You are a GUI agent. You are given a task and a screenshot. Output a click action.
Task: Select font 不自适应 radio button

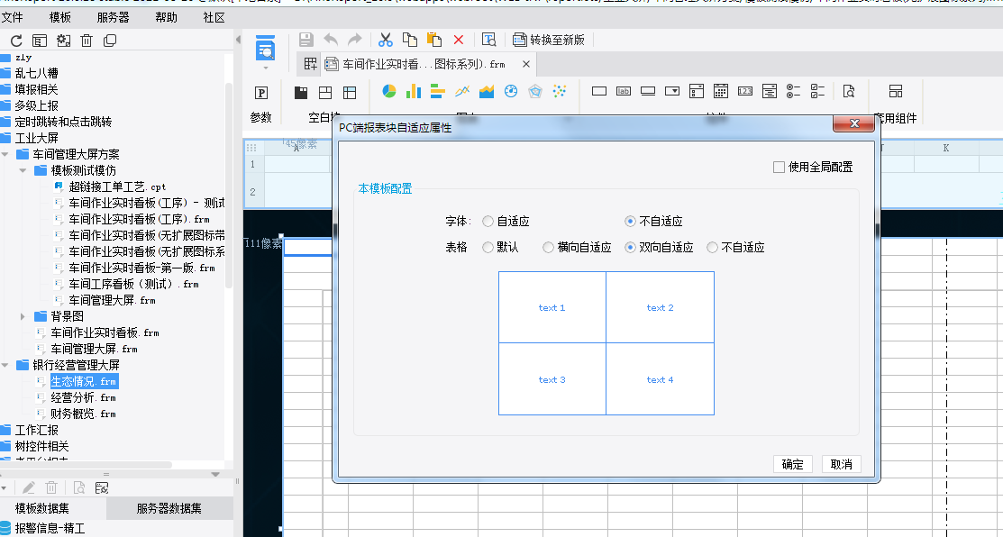click(x=630, y=222)
